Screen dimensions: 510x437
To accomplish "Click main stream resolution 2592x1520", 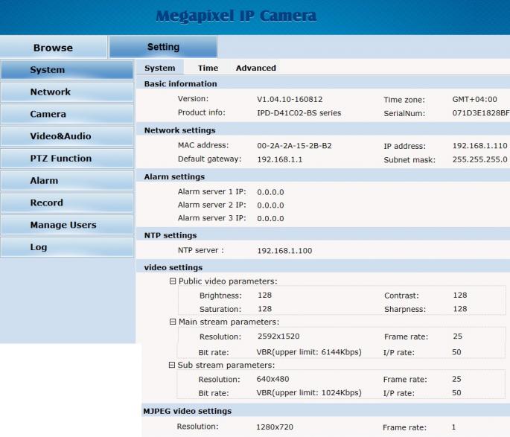I will click(x=278, y=336).
